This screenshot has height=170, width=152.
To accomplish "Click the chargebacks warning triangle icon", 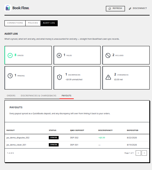I will point(108,77).
